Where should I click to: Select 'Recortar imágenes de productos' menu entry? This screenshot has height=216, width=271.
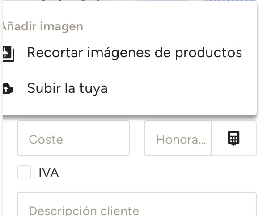(134, 53)
